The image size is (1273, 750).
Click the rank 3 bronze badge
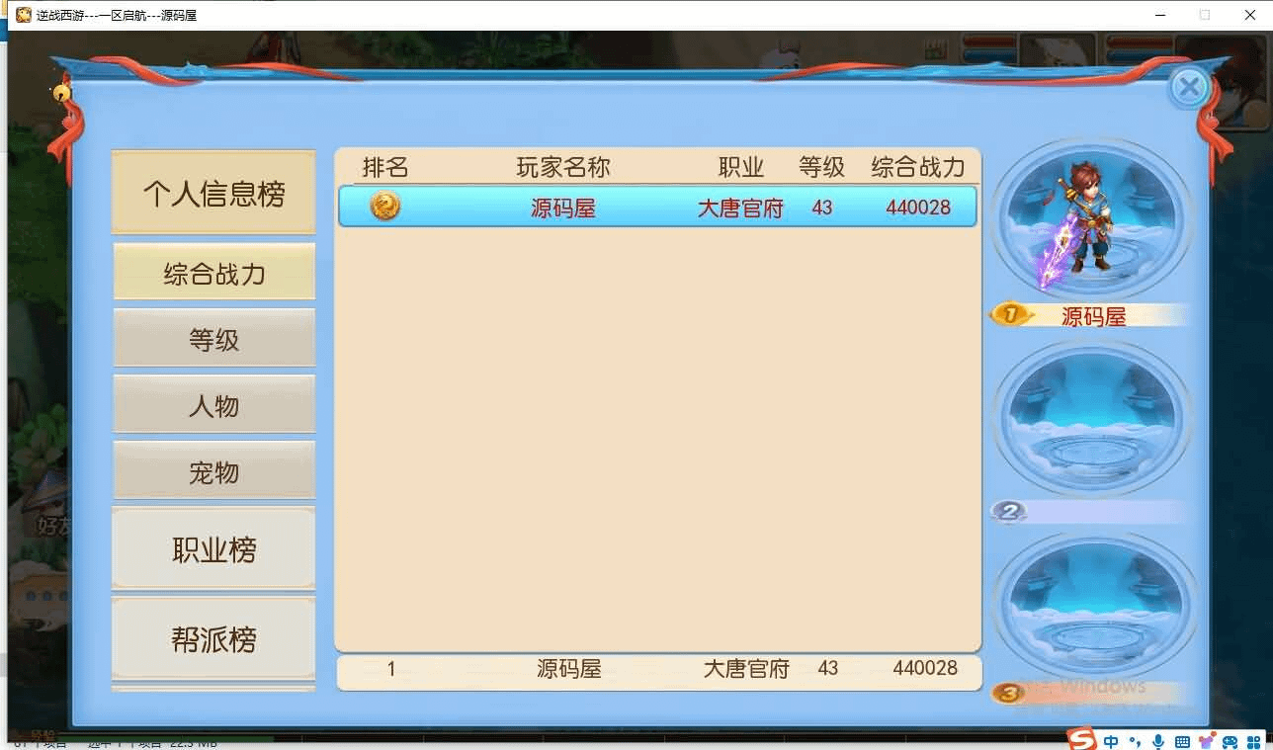pos(1008,694)
